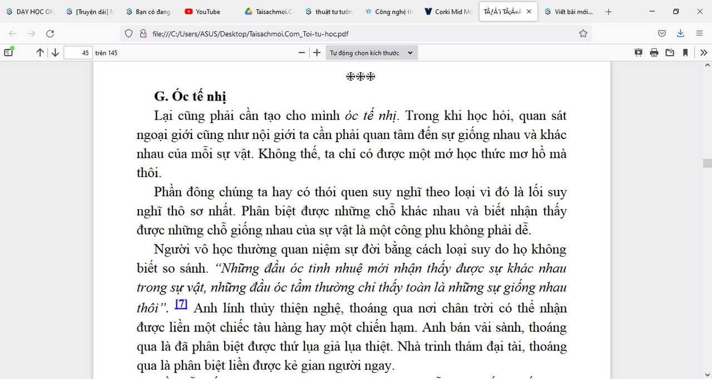Go back to the previous page in browser

pos(13,33)
